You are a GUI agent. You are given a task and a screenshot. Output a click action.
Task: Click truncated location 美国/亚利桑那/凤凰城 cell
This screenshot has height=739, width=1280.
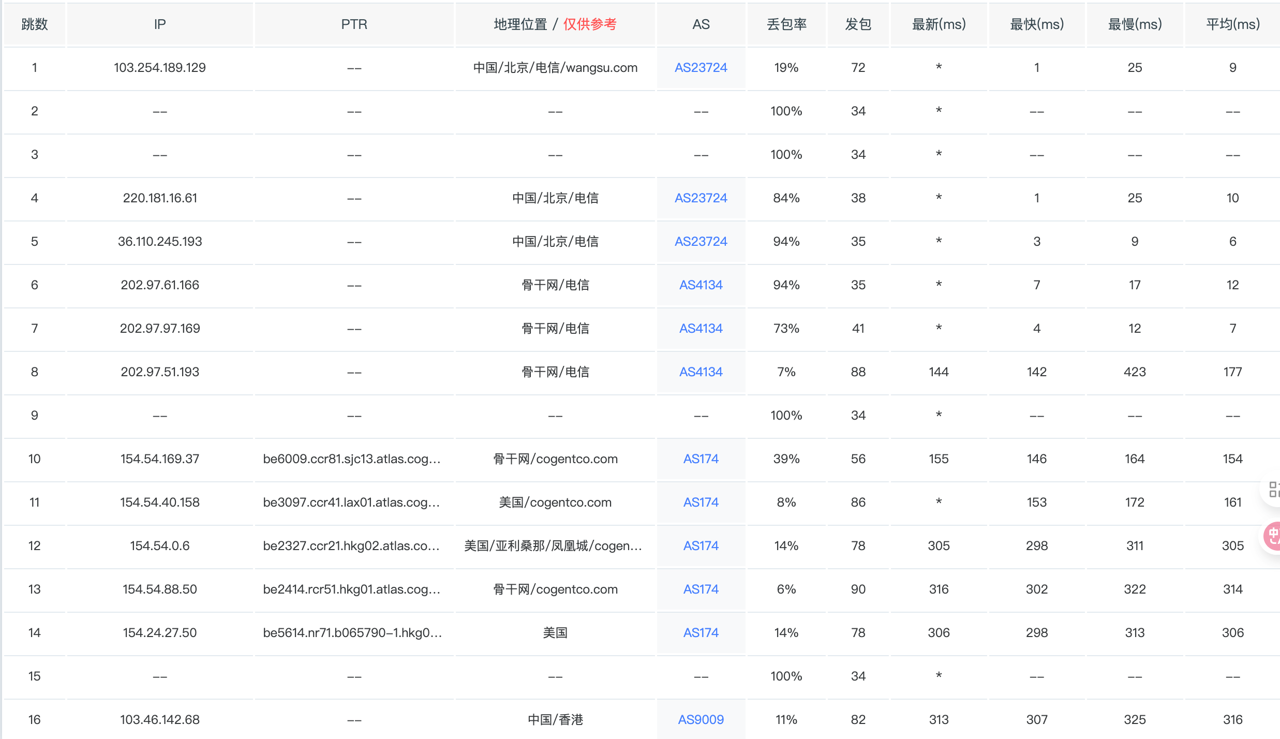coord(554,546)
